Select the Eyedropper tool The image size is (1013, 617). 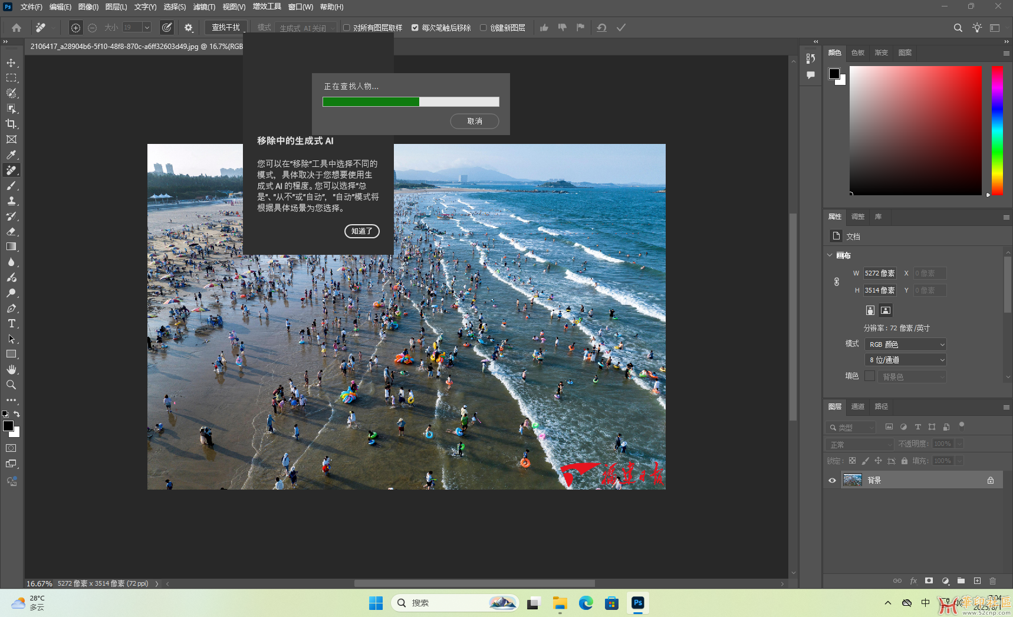(x=11, y=155)
